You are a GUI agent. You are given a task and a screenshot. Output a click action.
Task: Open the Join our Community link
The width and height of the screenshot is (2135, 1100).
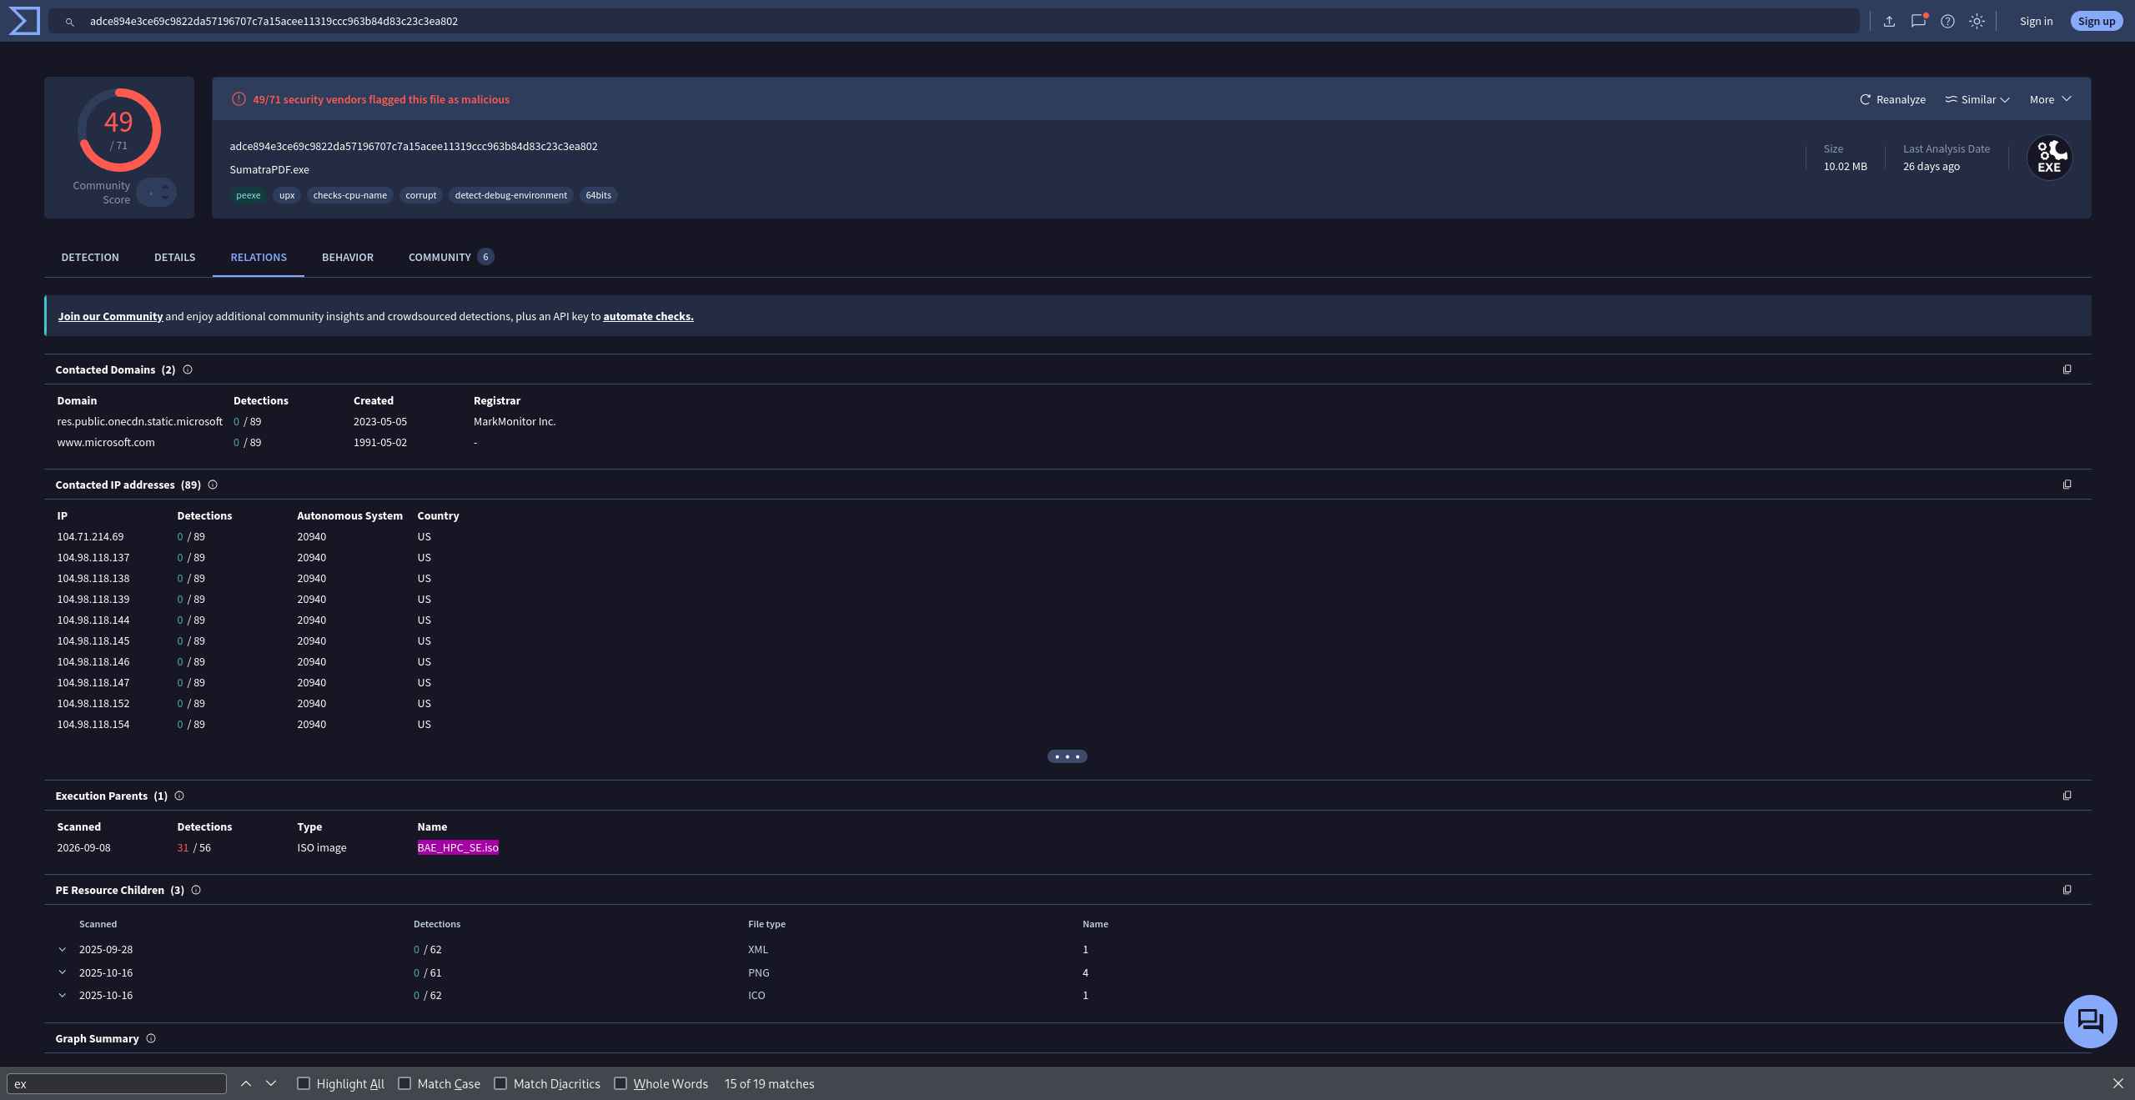[110, 316]
